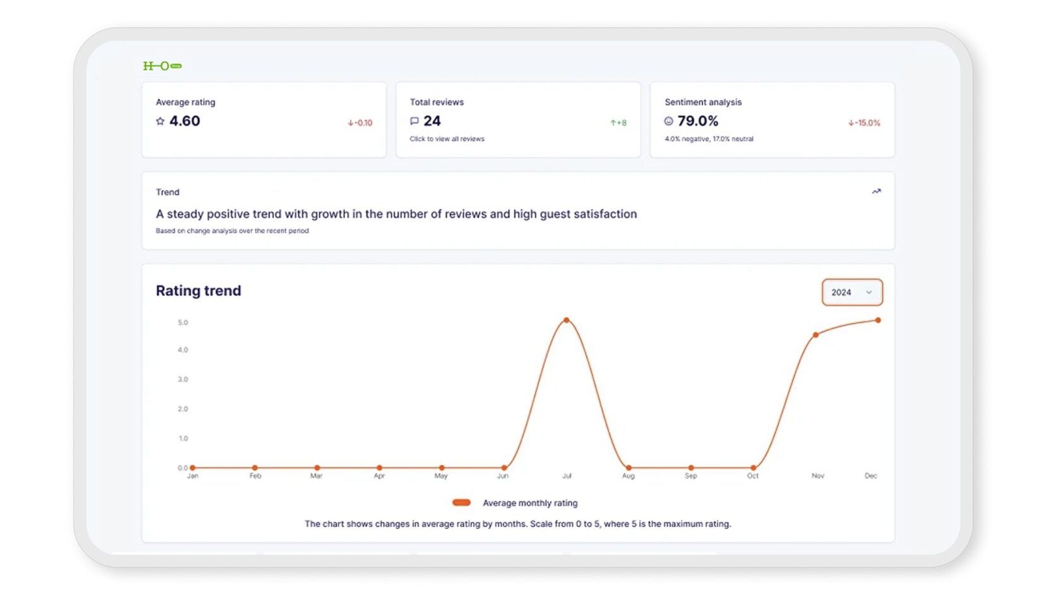Toggle the Average monthly rating legend swatch
This screenshot has width=1060, height=596.
(462, 503)
